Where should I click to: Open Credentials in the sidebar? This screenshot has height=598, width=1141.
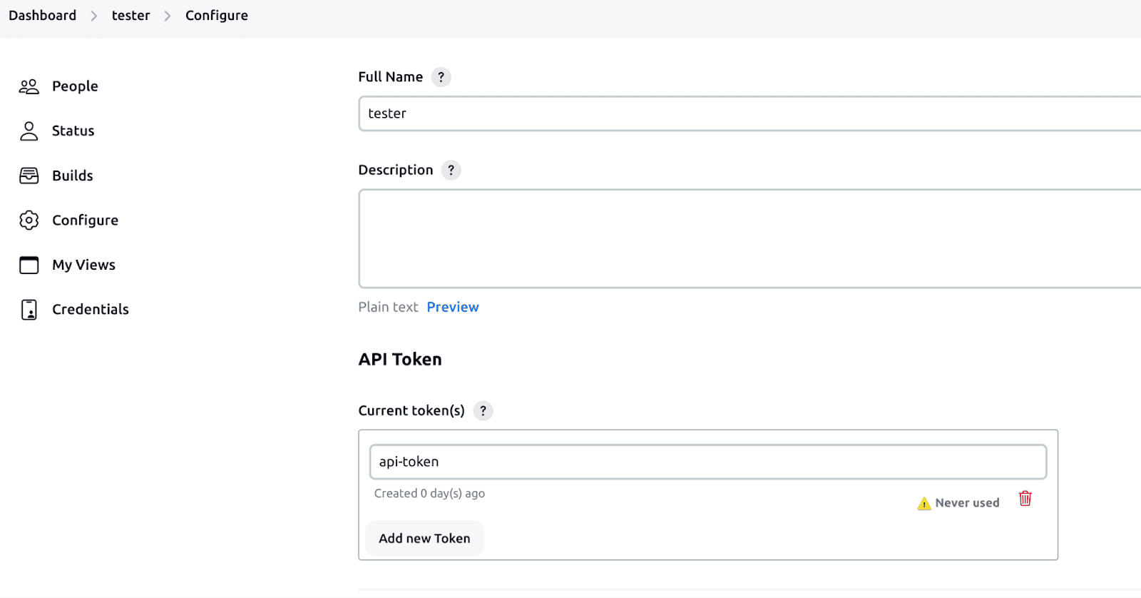click(x=90, y=309)
